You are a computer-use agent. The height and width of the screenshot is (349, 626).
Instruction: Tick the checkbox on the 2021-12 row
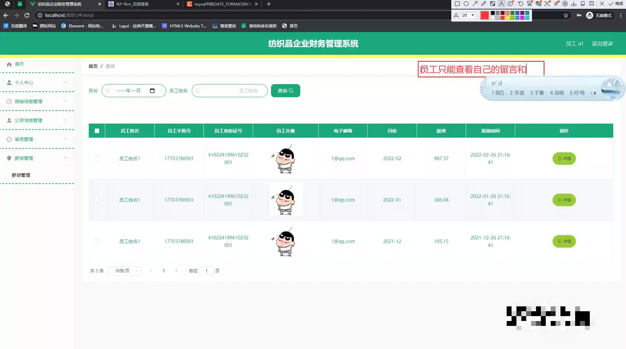tap(97, 241)
